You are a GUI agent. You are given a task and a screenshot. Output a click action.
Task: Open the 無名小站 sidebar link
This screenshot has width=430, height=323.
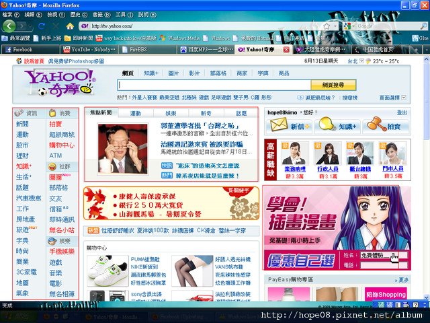click(x=62, y=230)
